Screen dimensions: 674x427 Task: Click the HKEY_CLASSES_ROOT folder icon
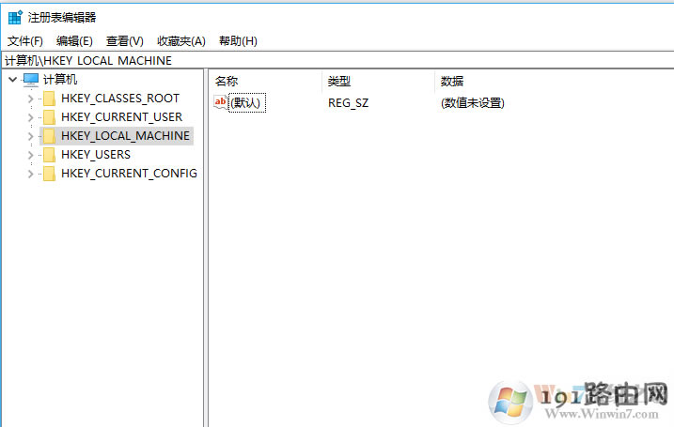coord(49,99)
